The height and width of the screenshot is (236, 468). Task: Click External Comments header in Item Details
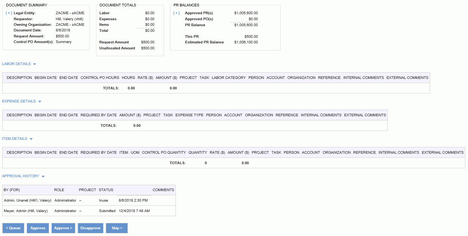click(x=443, y=153)
